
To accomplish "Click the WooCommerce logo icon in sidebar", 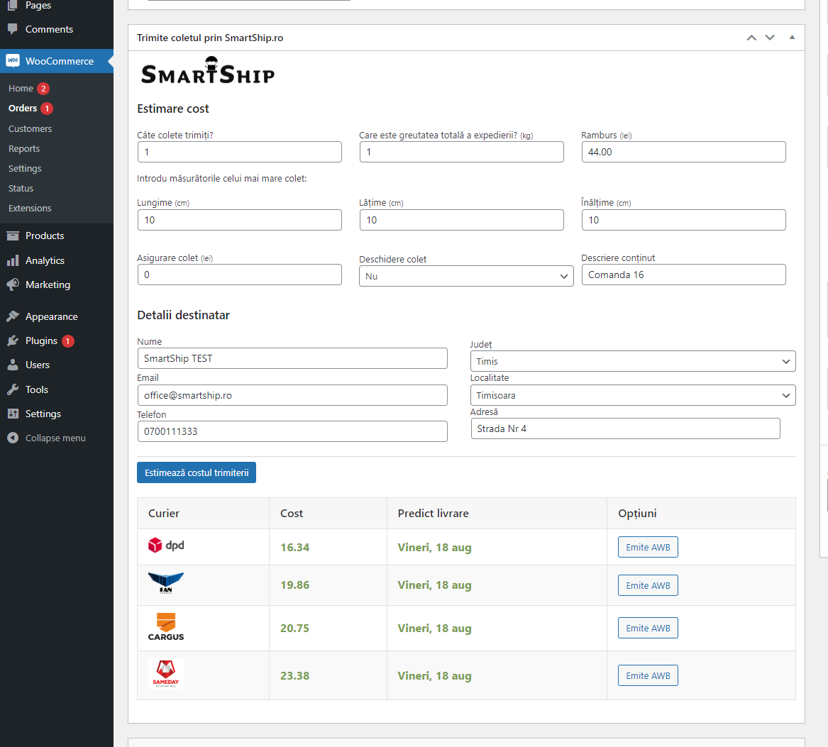I will (x=13, y=61).
